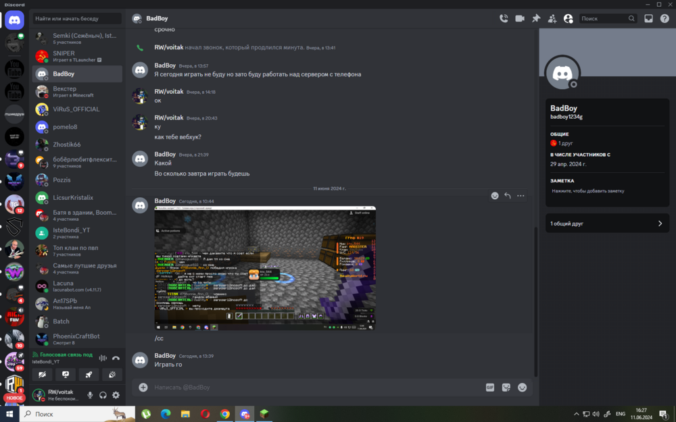The width and height of the screenshot is (676, 422).
Task: Open the inbox tray icon
Action: pyautogui.click(x=648, y=18)
